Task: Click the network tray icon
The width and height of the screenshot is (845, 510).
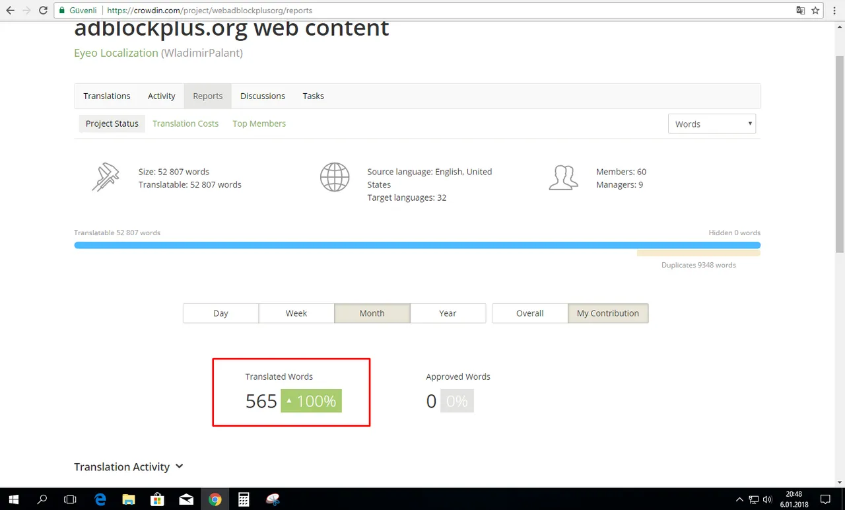Action: click(x=753, y=499)
